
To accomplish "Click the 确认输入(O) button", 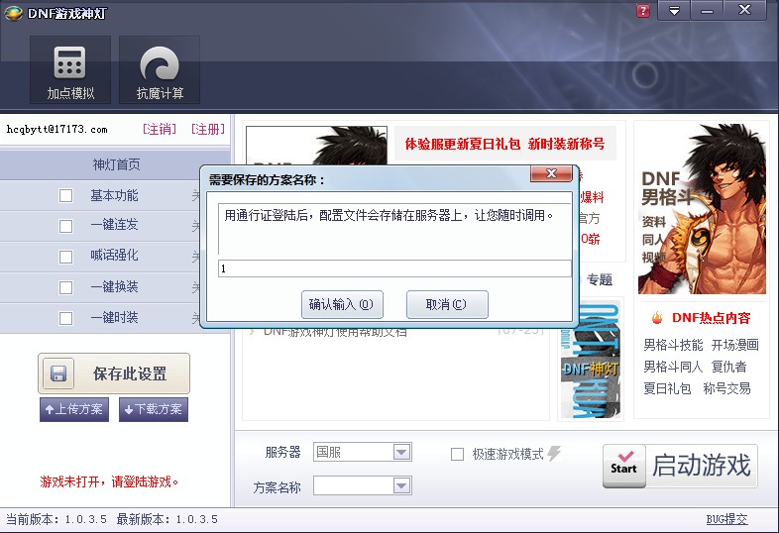I will 342,304.
